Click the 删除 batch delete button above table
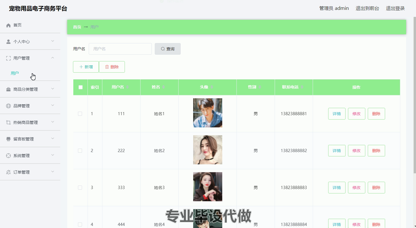 pyautogui.click(x=112, y=67)
